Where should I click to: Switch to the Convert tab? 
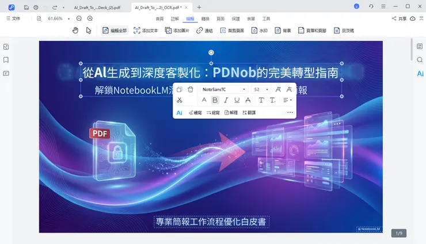point(206,19)
